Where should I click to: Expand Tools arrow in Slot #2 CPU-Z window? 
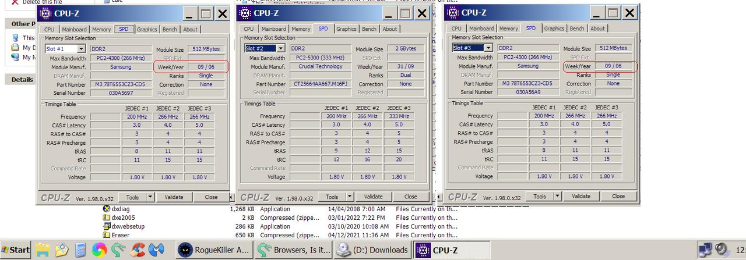[x=350, y=197]
